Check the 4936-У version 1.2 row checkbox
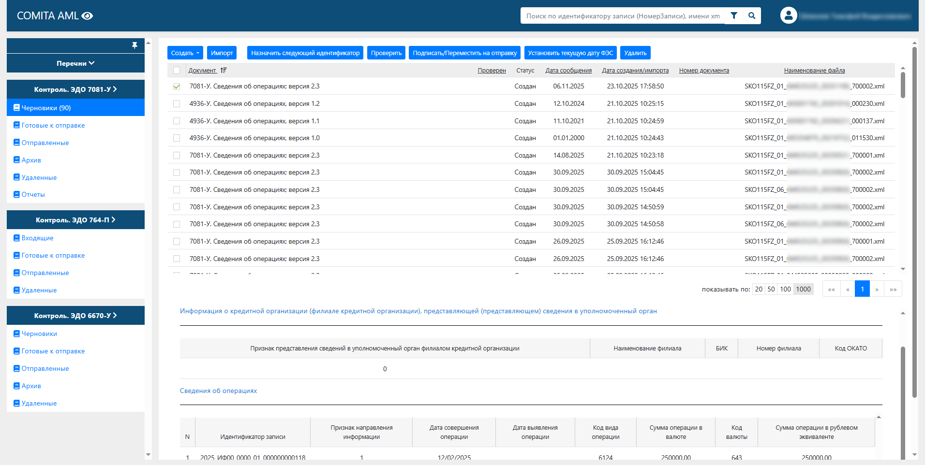 (177, 104)
